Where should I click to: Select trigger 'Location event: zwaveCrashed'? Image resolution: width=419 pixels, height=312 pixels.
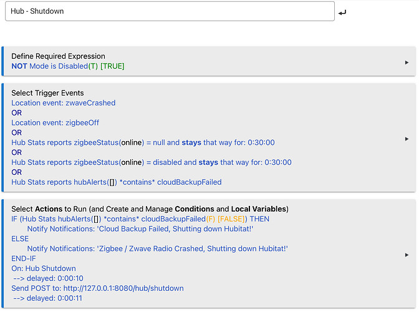[x=64, y=103]
